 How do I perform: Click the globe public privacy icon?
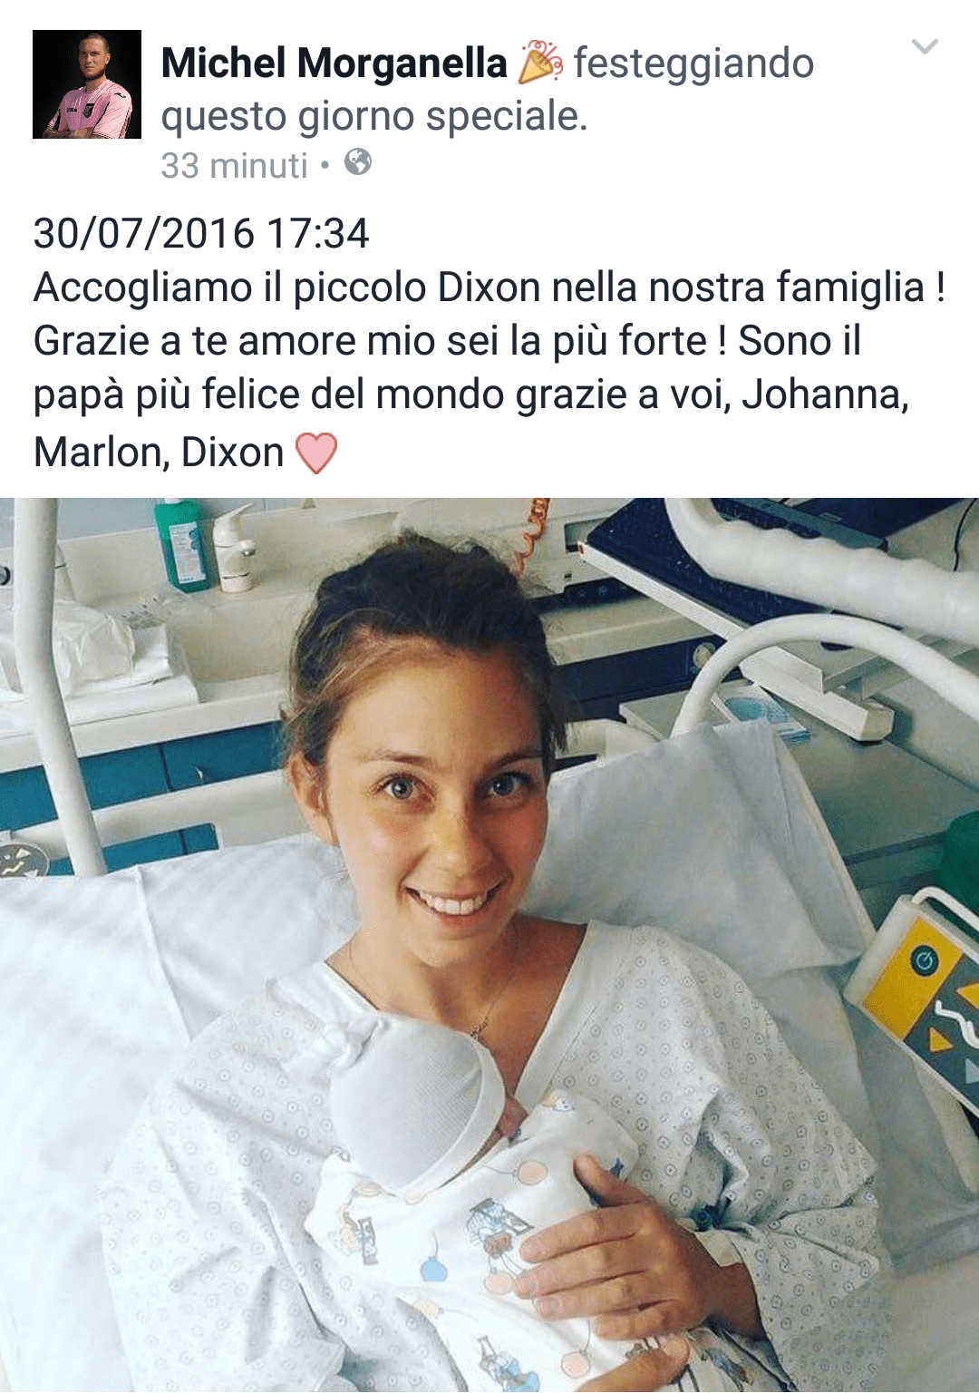(x=358, y=163)
